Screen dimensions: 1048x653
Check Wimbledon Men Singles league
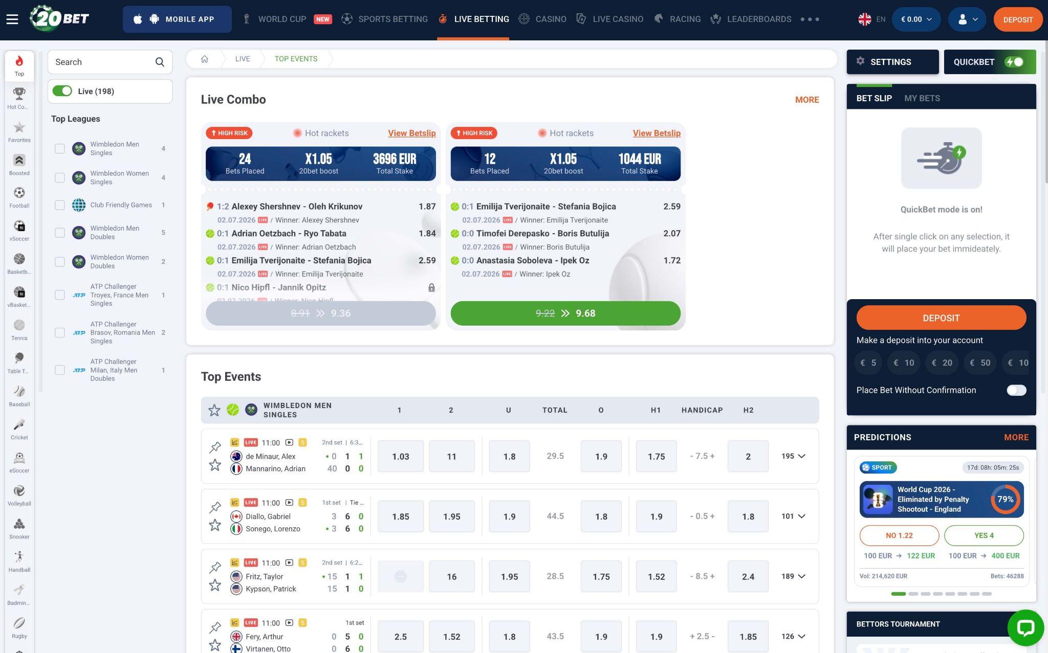60,148
